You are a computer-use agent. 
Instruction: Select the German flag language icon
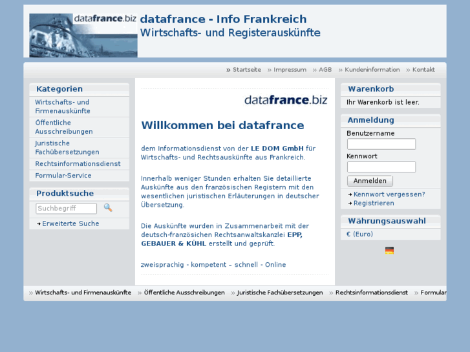pos(389,251)
